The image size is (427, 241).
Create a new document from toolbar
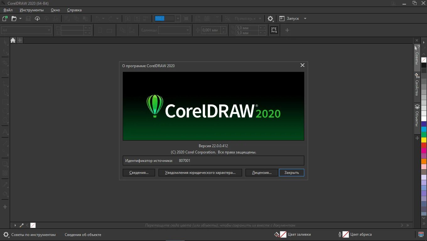(5, 19)
